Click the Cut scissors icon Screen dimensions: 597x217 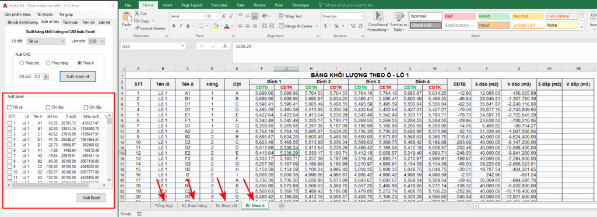pos(137,14)
